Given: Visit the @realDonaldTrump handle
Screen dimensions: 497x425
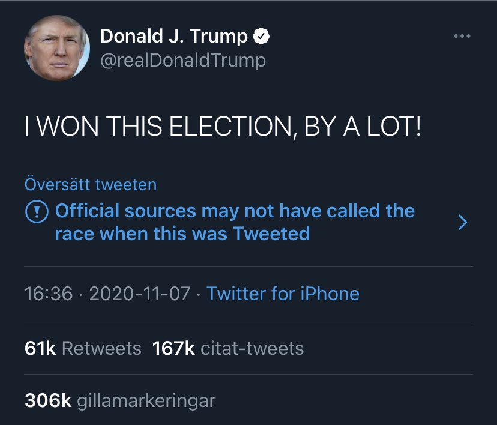Looking at the screenshot, I should (183, 60).
